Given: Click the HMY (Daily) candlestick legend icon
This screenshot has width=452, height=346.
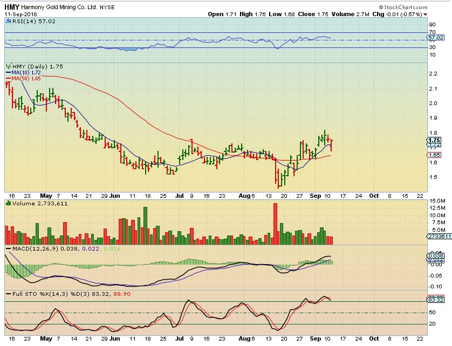Looking at the screenshot, I should [x=8, y=66].
